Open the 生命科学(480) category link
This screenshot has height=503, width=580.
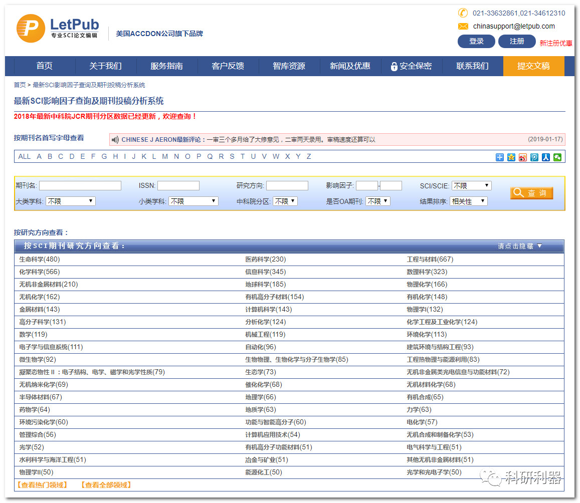click(x=40, y=260)
